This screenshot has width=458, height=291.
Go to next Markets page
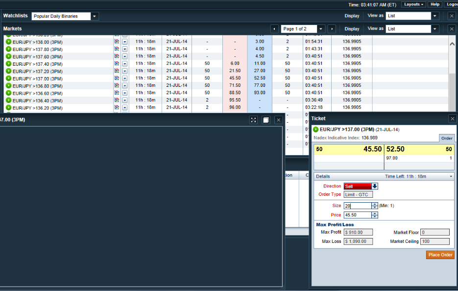point(332,29)
